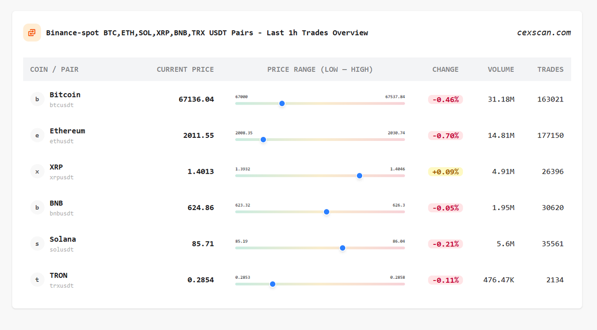Select the BNB coin name
The image size is (597, 330).
click(56, 203)
